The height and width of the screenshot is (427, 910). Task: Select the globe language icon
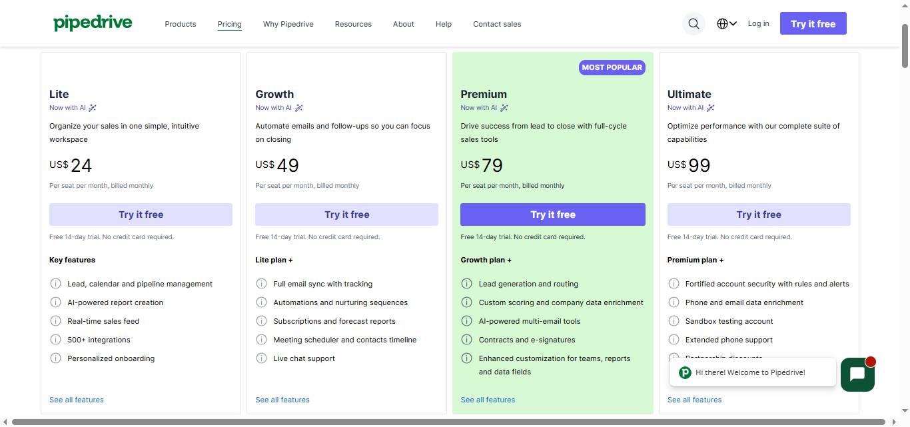pos(722,23)
